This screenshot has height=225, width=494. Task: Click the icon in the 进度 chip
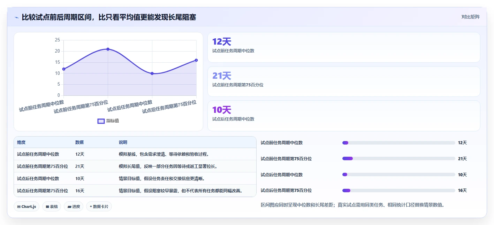point(69,207)
